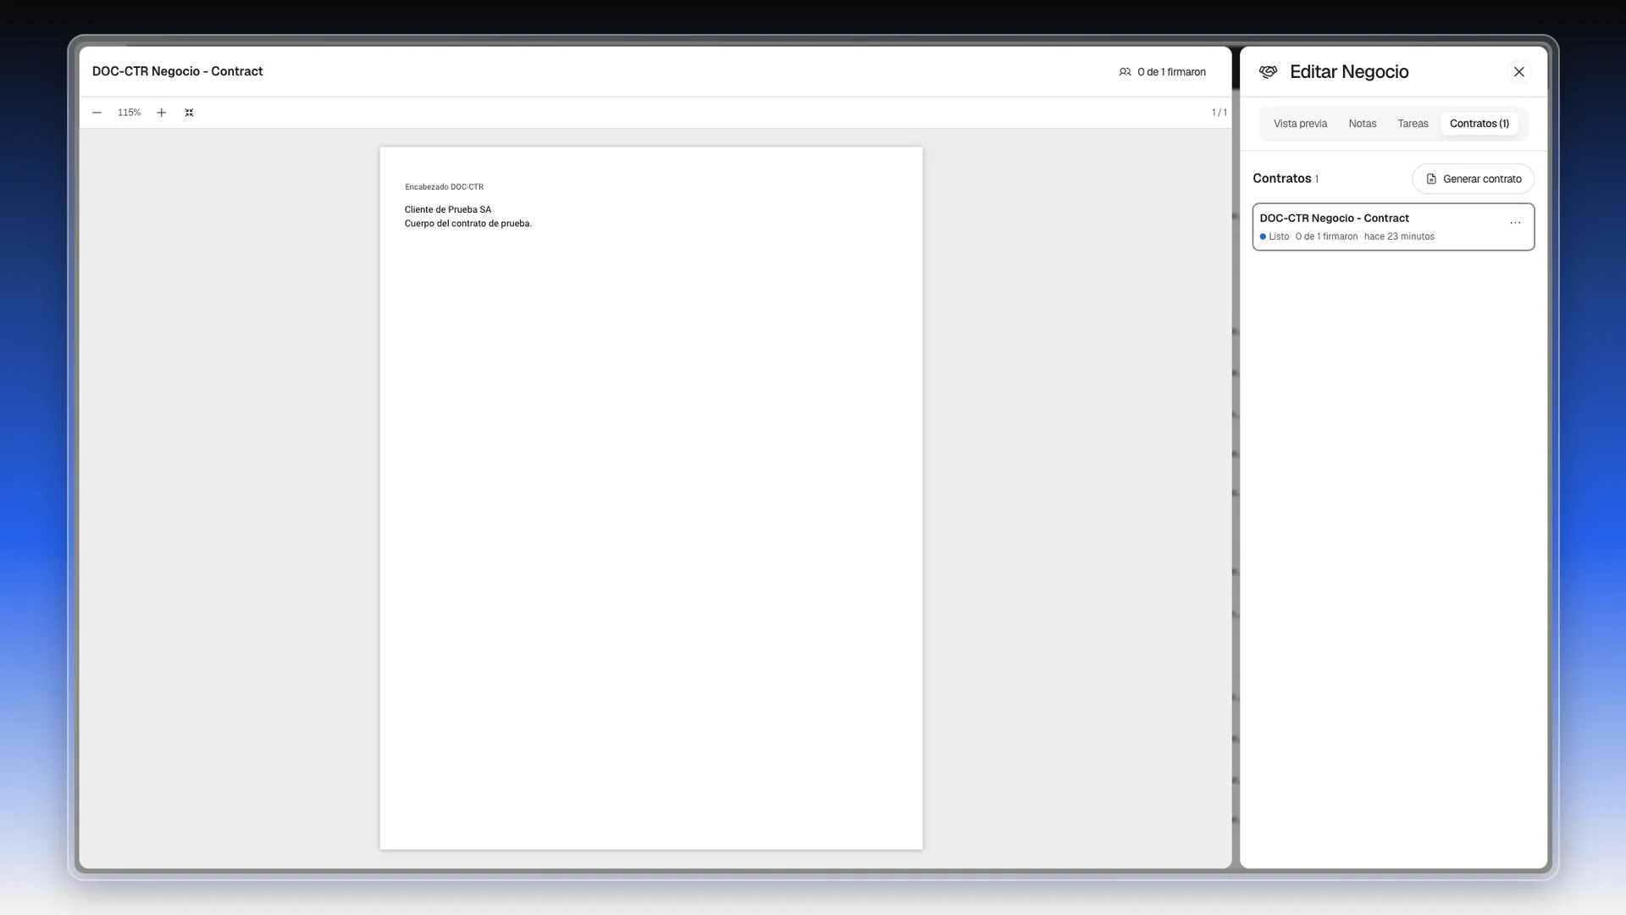Click the Editar Negocio panel title

(x=1348, y=72)
